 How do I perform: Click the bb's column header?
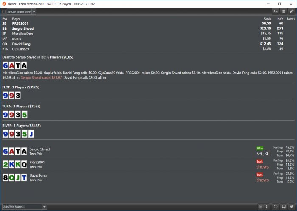pyautogui.click(x=280, y=19)
